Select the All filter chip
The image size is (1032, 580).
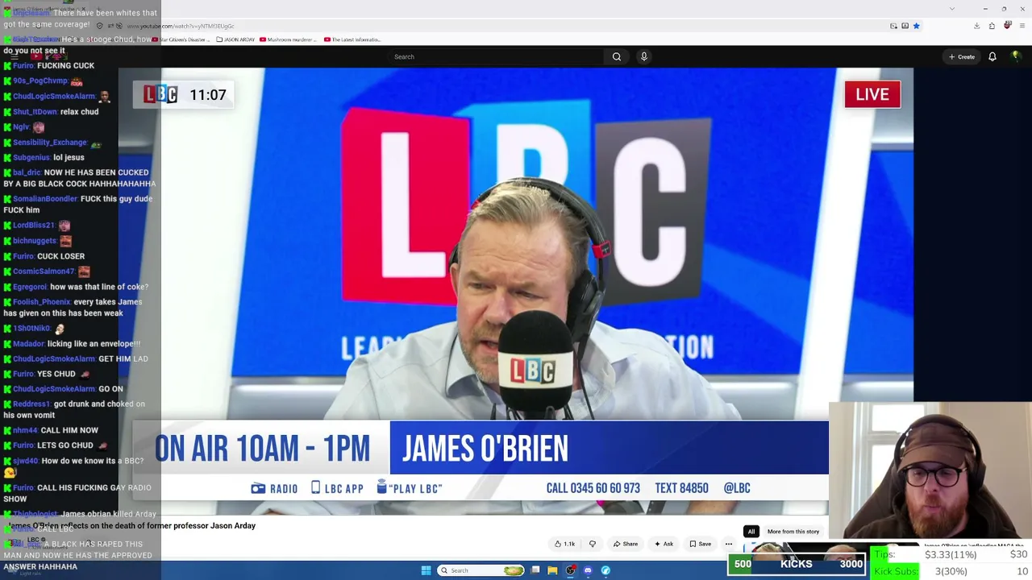pos(751,532)
